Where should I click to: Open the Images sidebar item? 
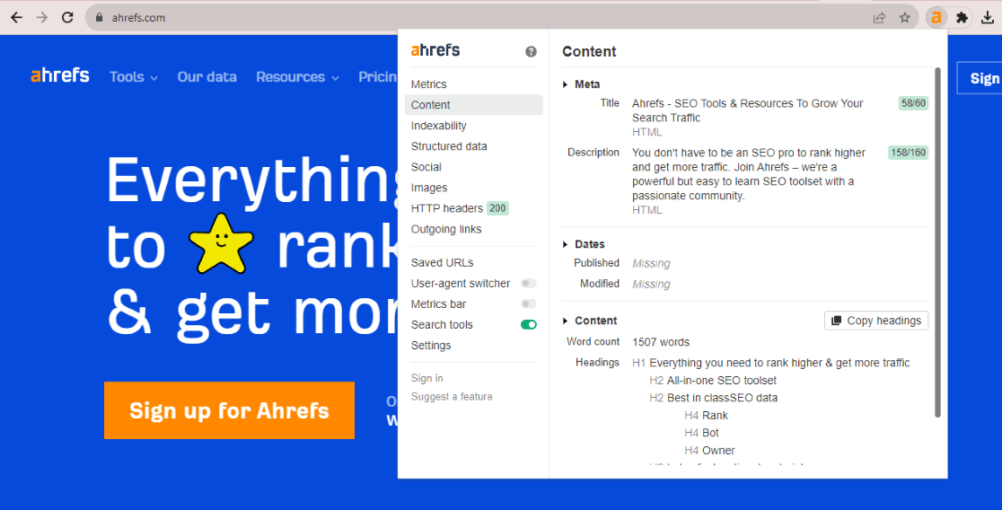point(473,188)
